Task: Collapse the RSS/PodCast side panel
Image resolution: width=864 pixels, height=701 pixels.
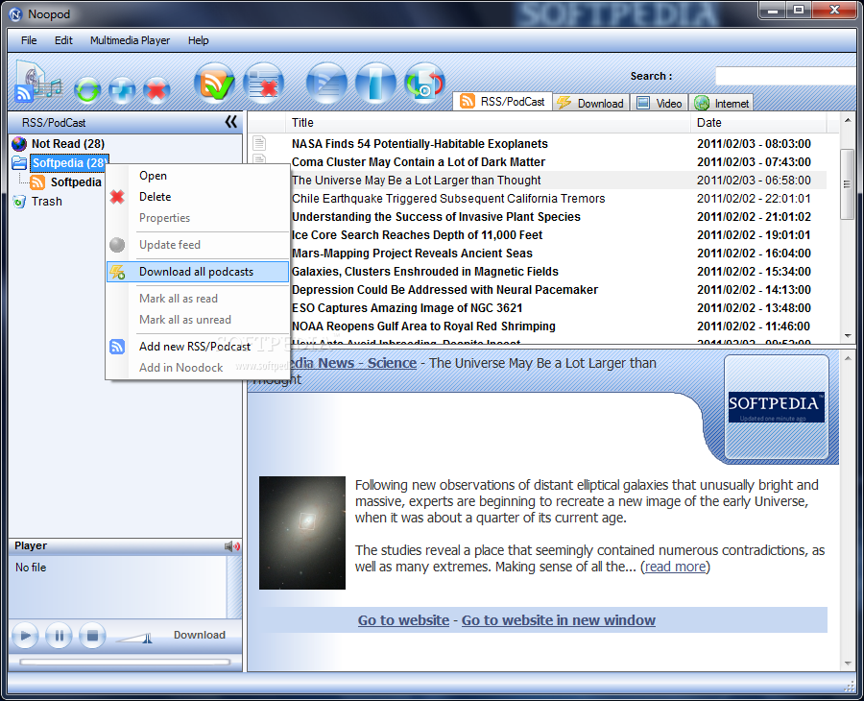Action: click(x=231, y=122)
